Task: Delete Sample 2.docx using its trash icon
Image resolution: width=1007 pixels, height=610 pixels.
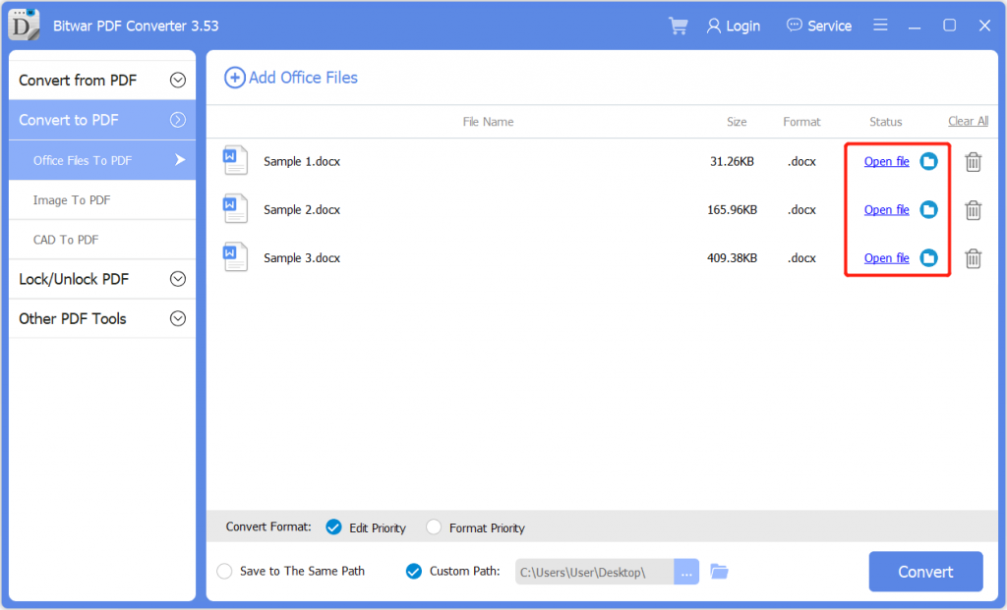Action: [973, 209]
